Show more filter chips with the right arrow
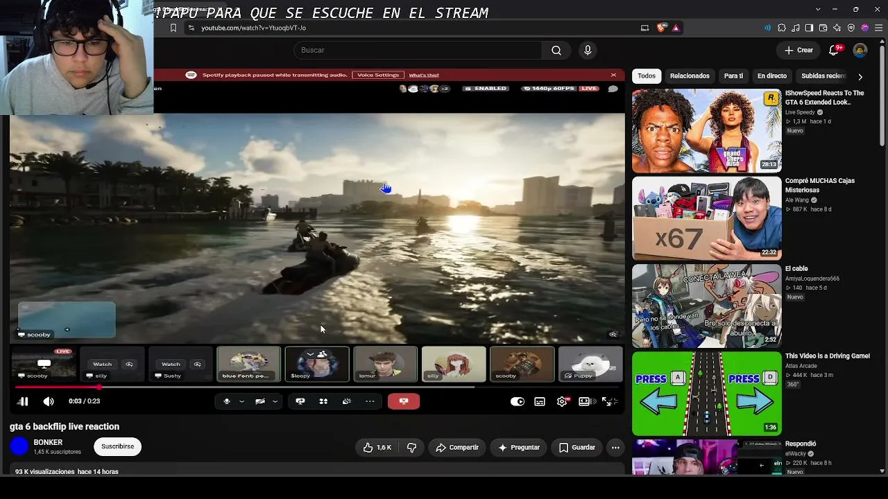Screen dimensions: 888x499 click(x=860, y=76)
